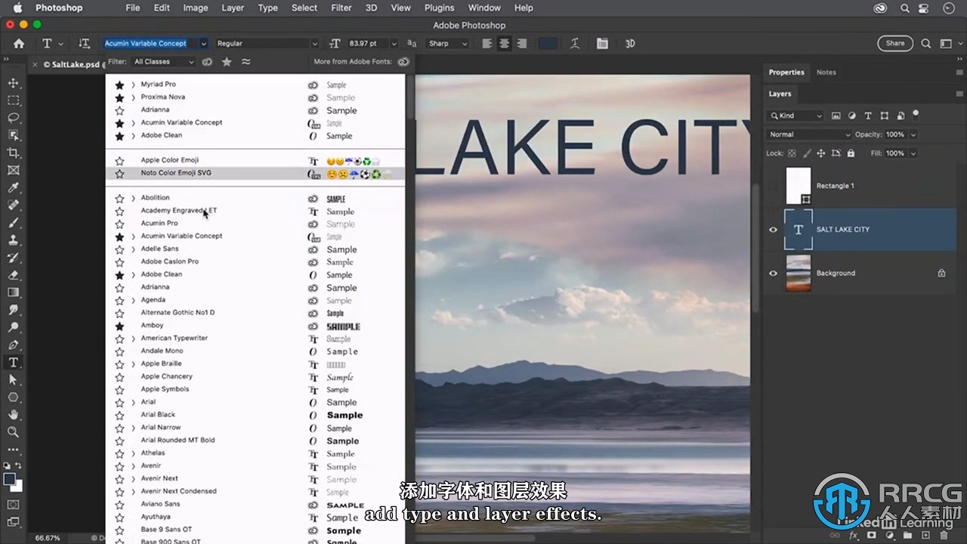Viewport: 967px width, 544px height.
Task: Expand the Abolition font family
Action: (x=133, y=198)
